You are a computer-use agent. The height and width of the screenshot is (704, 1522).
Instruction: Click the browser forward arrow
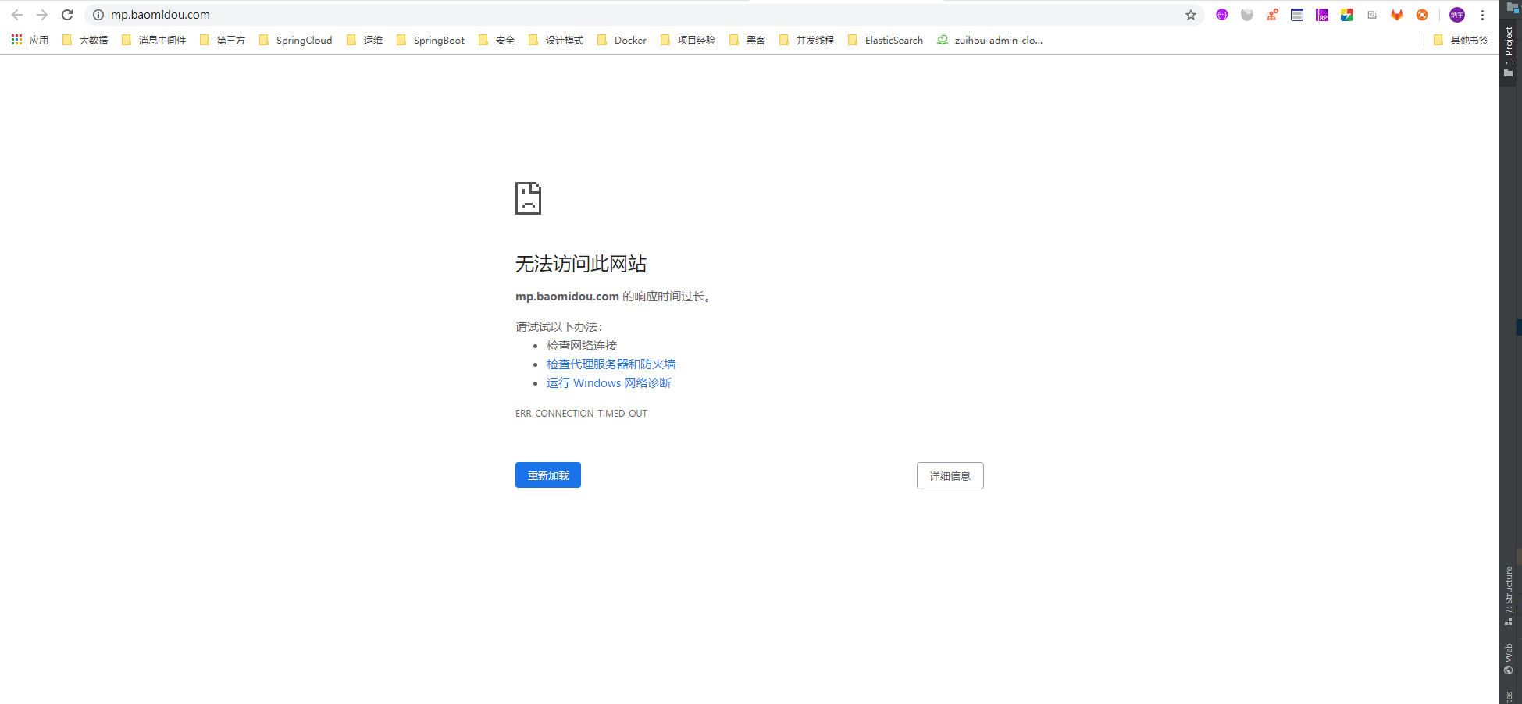pyautogui.click(x=42, y=15)
